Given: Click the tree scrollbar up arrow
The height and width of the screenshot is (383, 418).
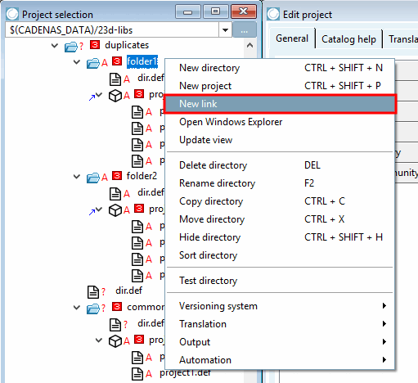Looking at the screenshot, I should pos(249,45).
